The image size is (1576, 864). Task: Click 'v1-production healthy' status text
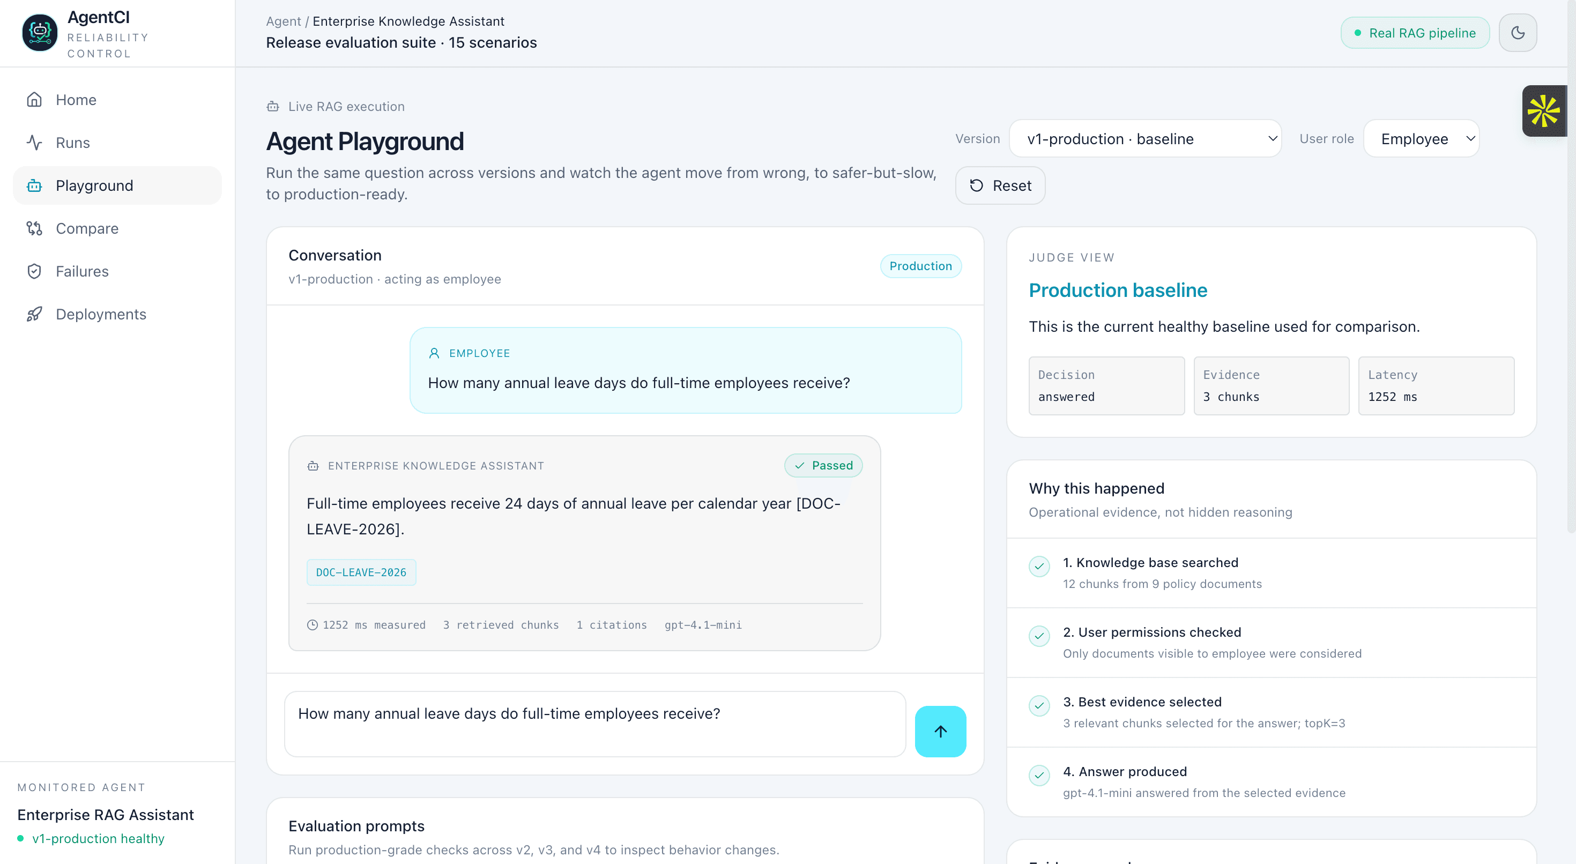pos(99,838)
